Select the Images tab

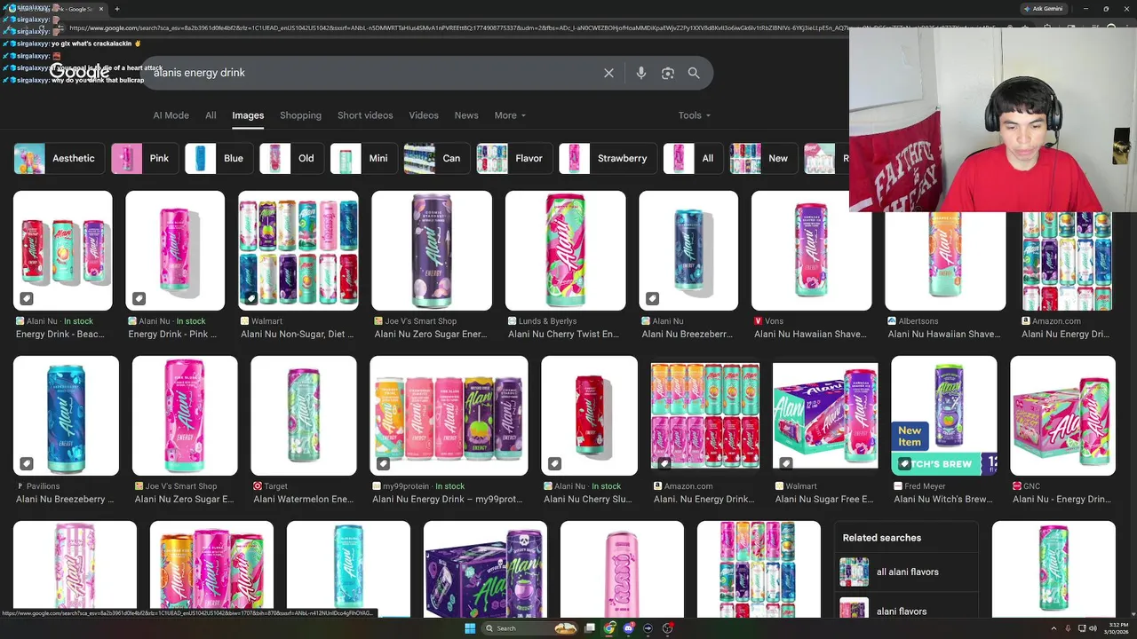(248, 115)
